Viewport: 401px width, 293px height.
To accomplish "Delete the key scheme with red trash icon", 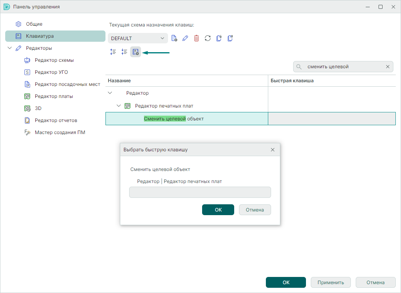I will pos(196,38).
